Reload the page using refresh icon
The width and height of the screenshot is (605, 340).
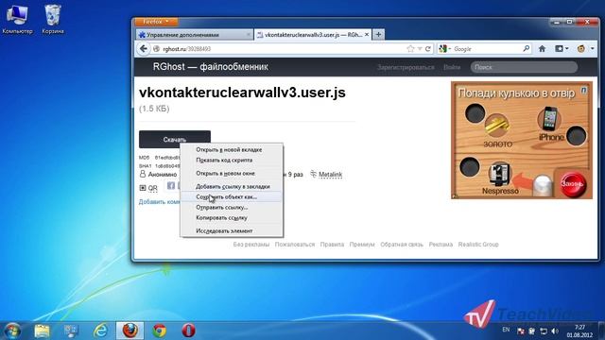click(427, 49)
